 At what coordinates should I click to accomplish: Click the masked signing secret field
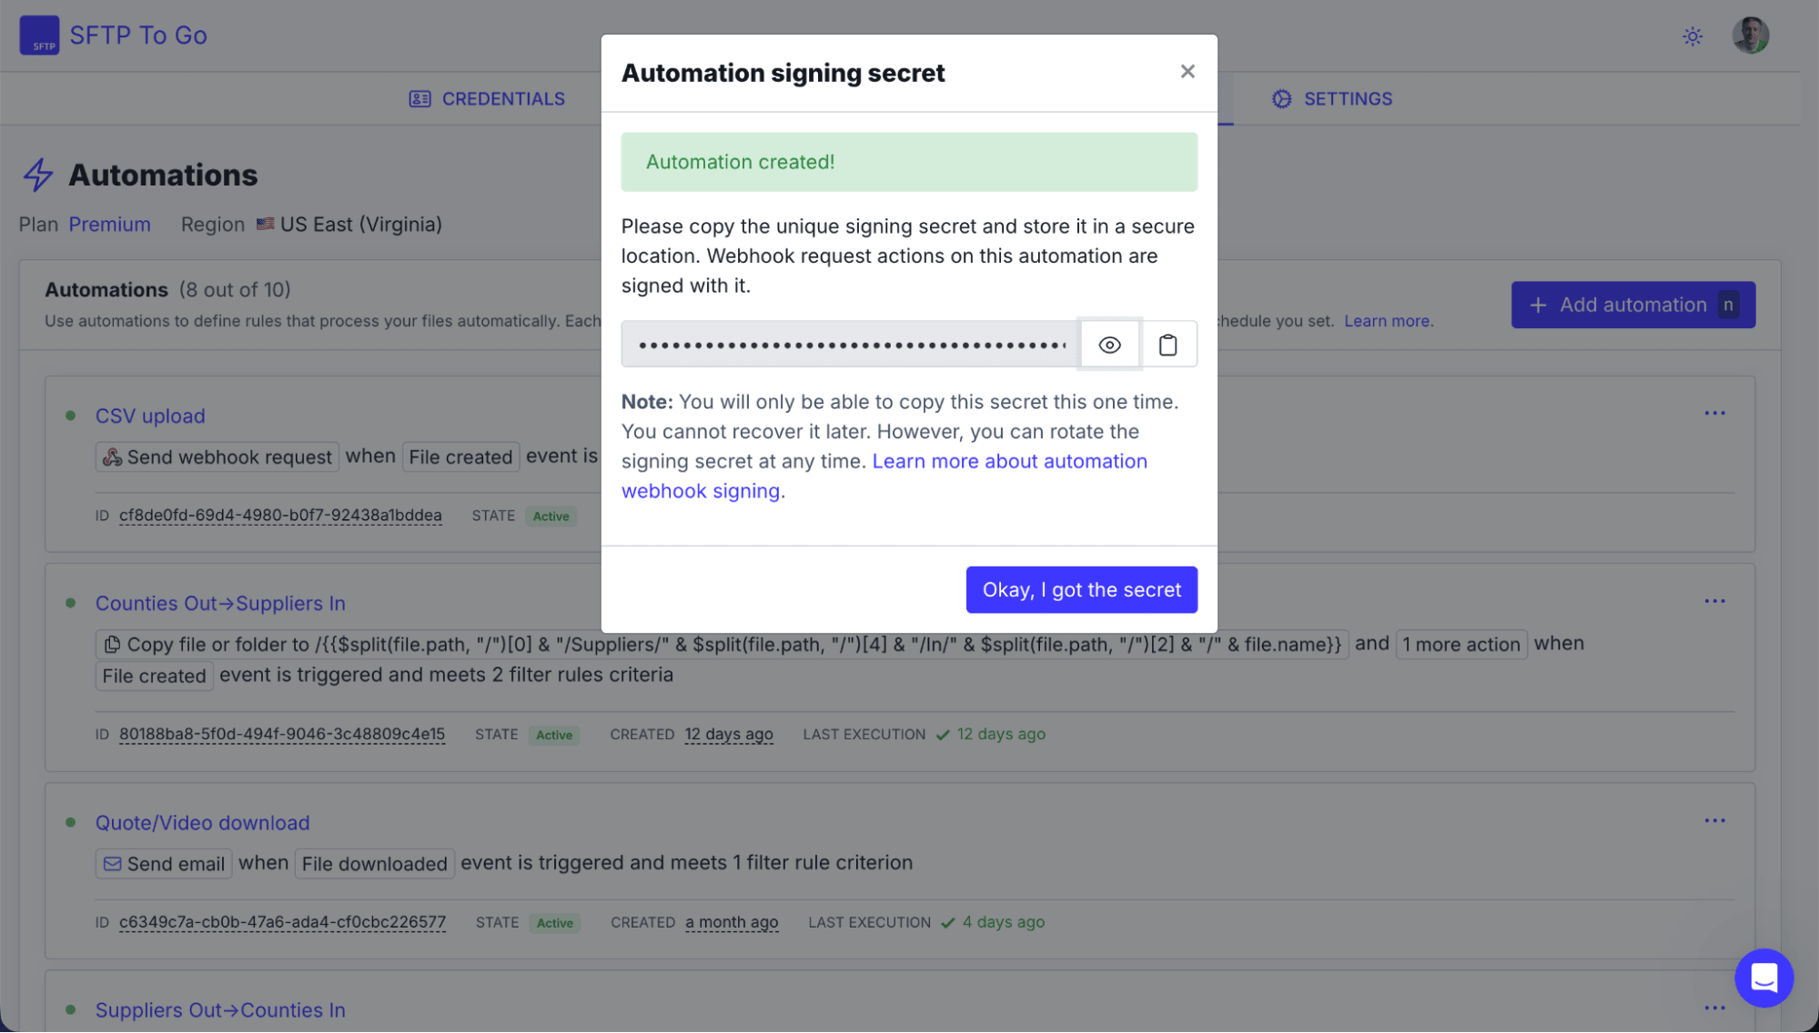click(850, 345)
